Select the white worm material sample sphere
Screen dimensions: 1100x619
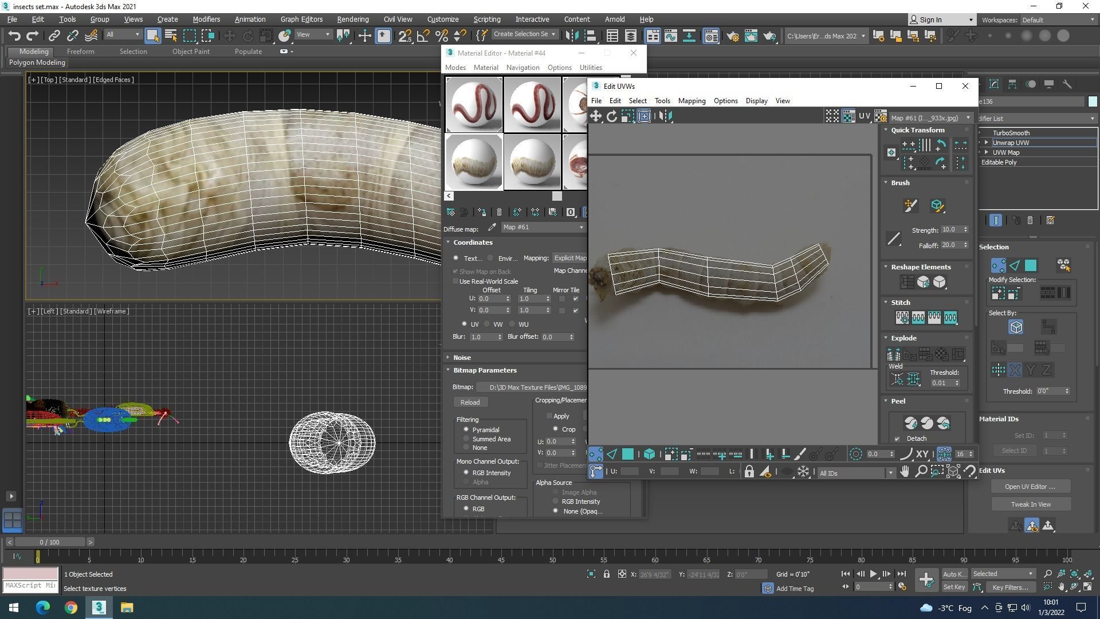pyautogui.click(x=474, y=162)
